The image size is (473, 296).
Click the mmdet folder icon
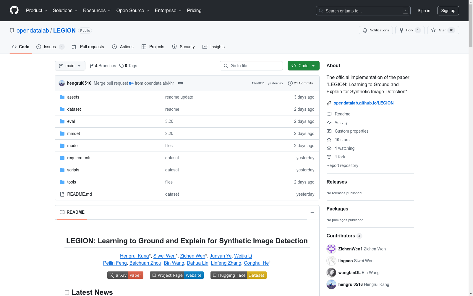pyautogui.click(x=62, y=133)
